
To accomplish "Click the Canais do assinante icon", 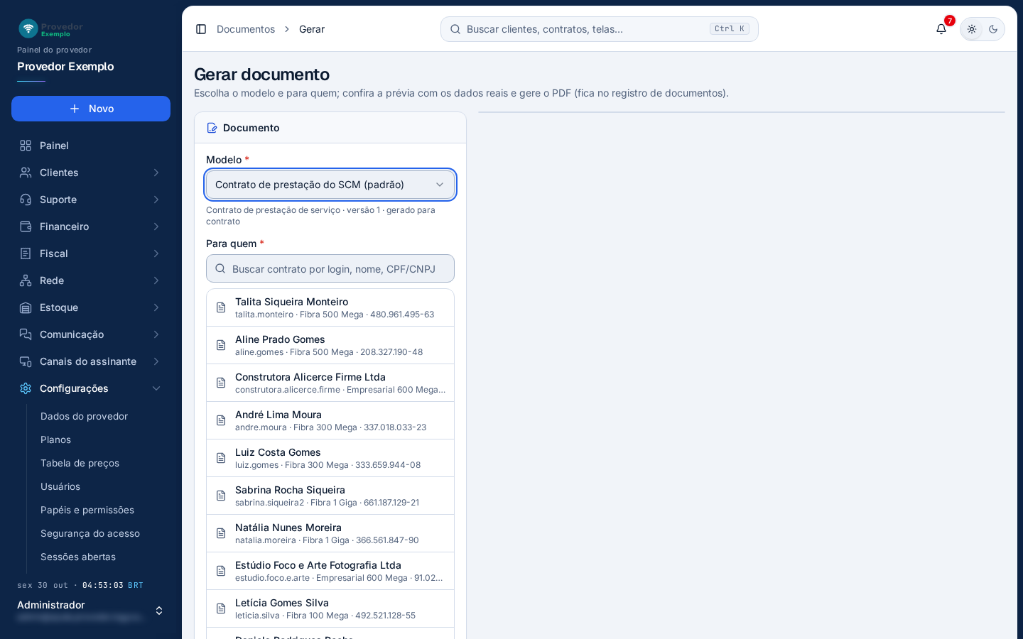I will [26, 361].
